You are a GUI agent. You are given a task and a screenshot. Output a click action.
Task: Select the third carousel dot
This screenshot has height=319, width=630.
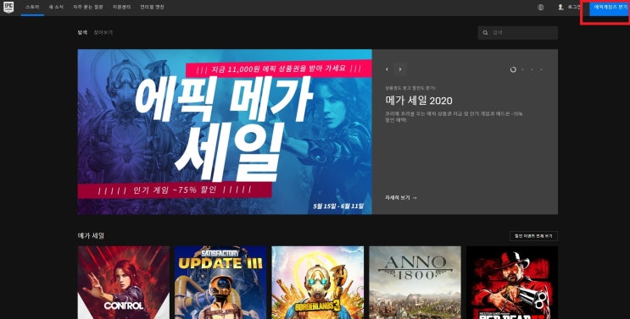tap(532, 69)
